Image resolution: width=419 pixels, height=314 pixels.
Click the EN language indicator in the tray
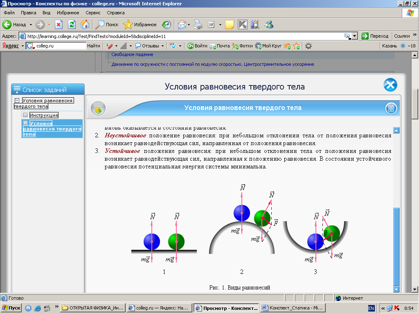click(x=371, y=308)
